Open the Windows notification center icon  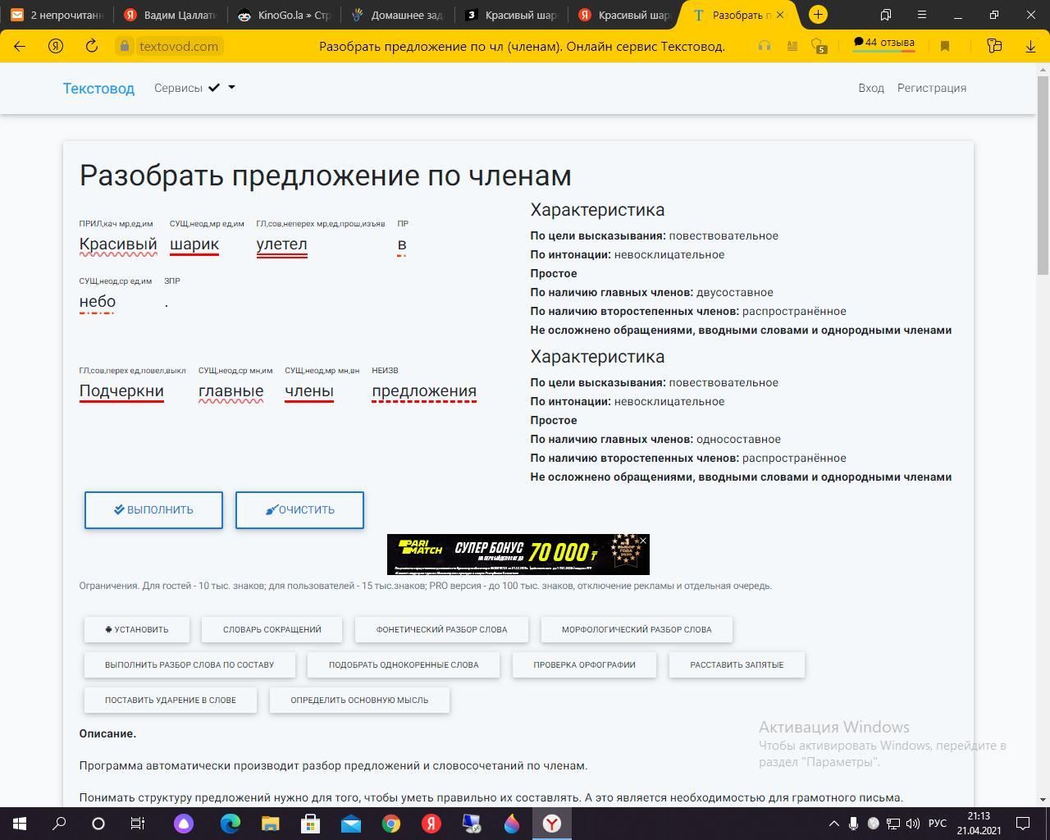tap(1024, 824)
